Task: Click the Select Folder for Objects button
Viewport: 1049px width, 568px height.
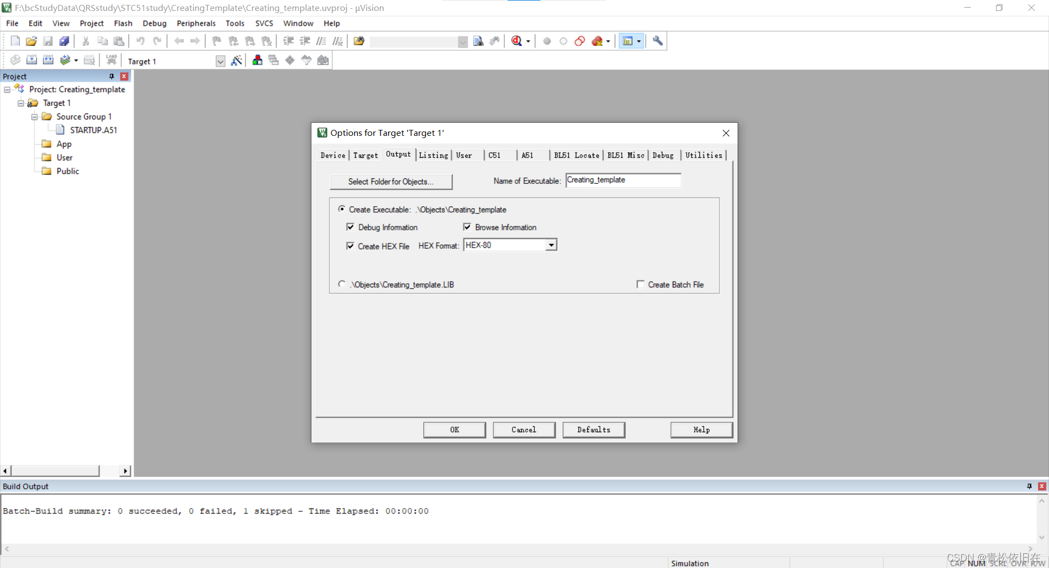Action: [391, 182]
